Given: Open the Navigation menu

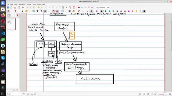Looking at the screenshot, I should click(x=22, y=5).
